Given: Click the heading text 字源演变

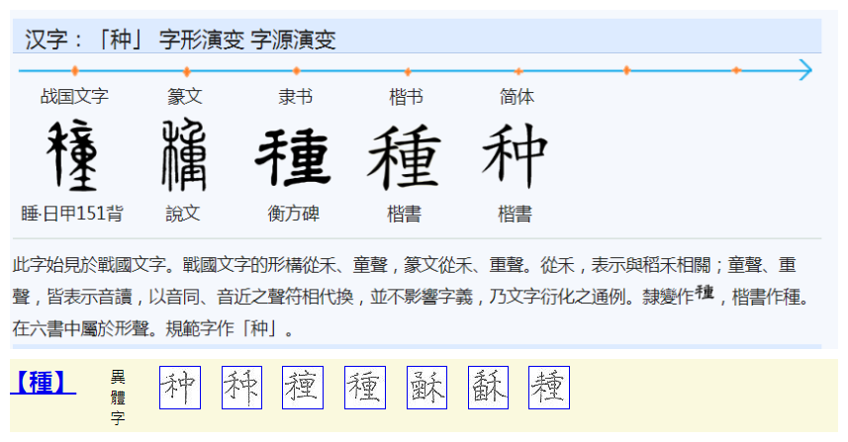Looking at the screenshot, I should (293, 40).
